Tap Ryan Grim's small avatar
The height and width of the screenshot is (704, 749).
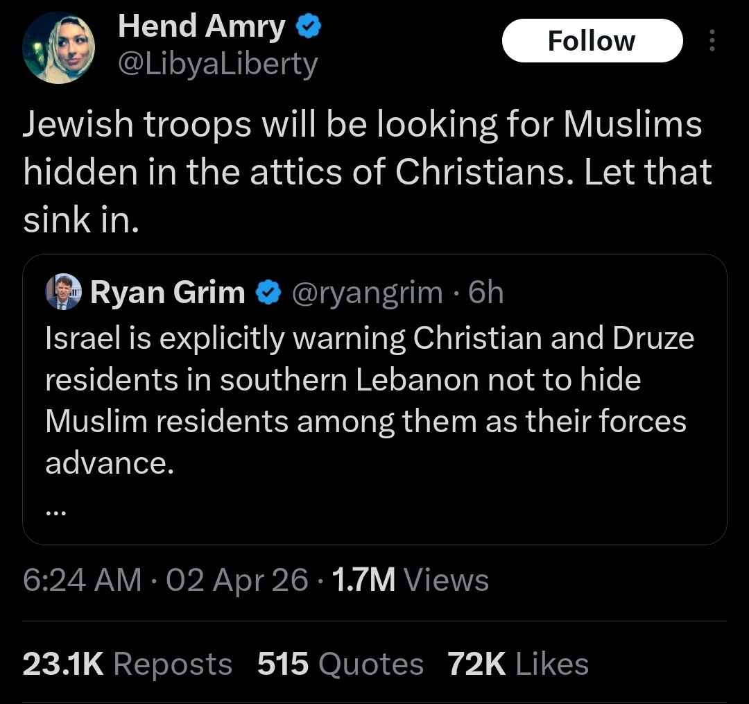(64, 293)
